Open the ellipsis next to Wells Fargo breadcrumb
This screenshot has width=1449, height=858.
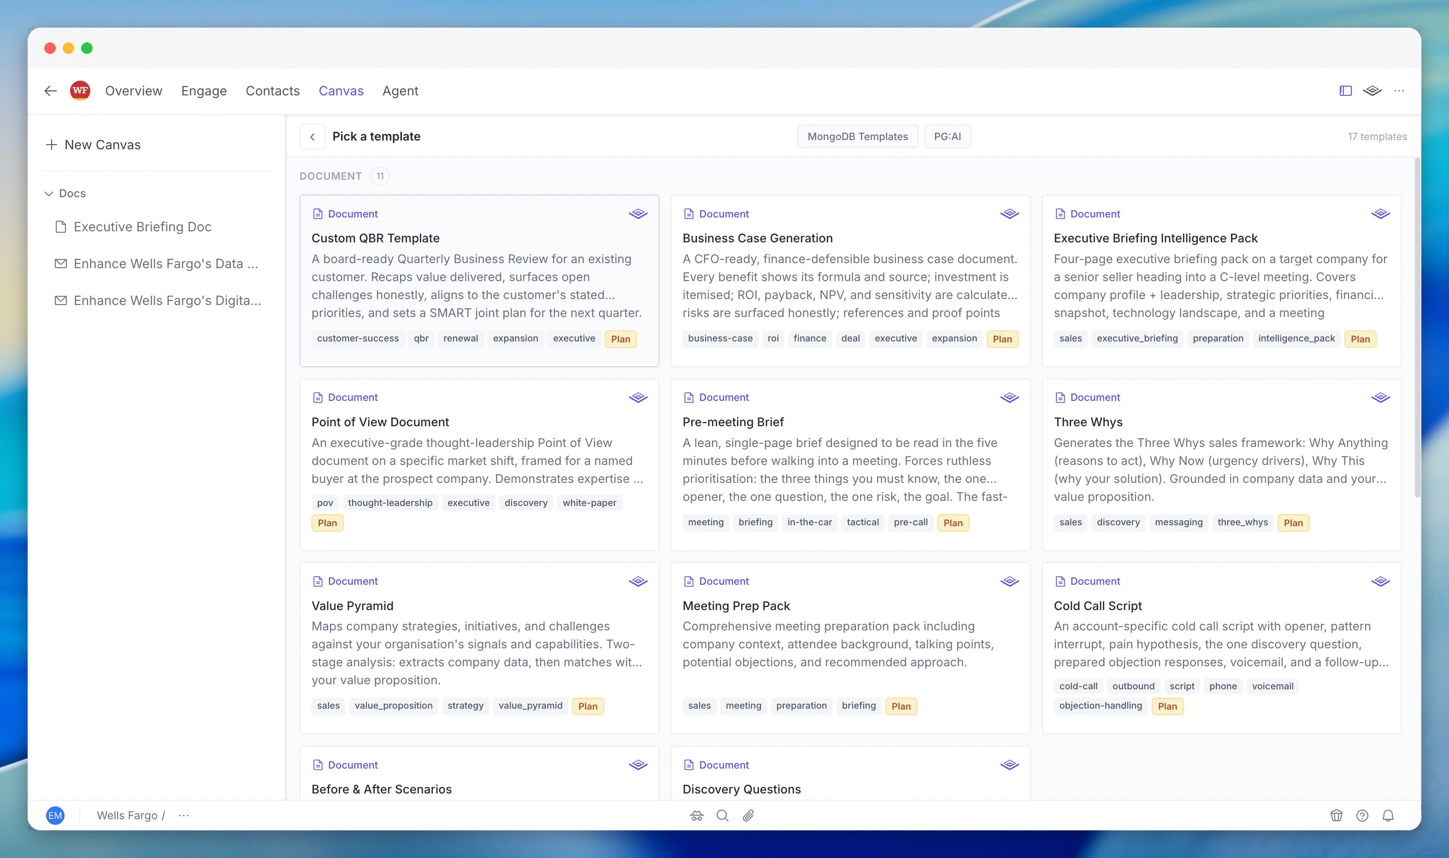click(x=184, y=815)
